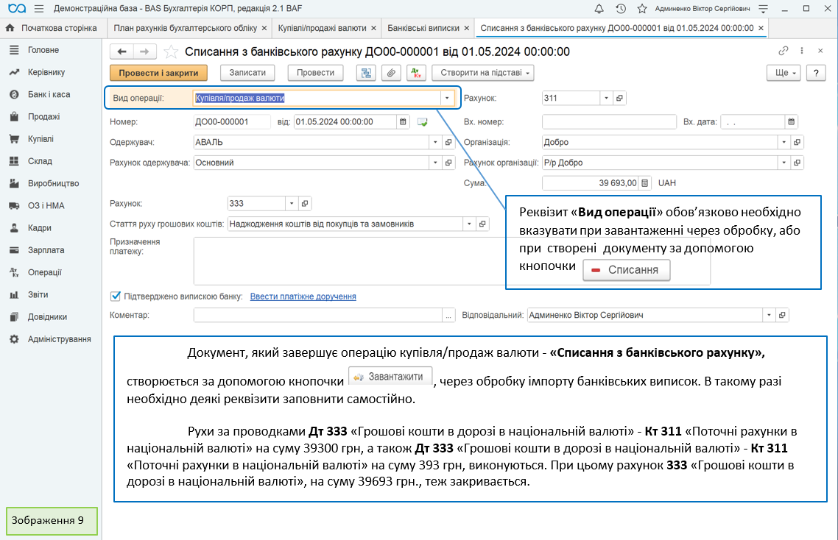Image resolution: width=838 pixels, height=540 pixels.
Task: Expand the Організація dropdown
Action: point(784,143)
